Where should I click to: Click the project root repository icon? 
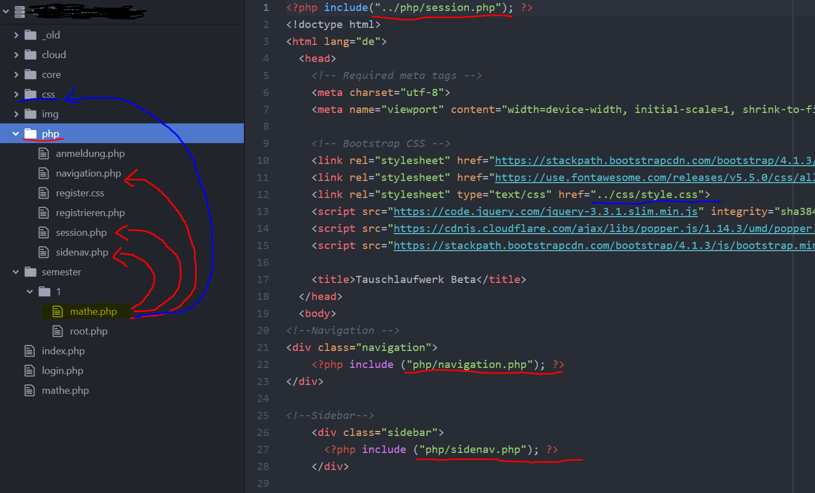click(19, 11)
